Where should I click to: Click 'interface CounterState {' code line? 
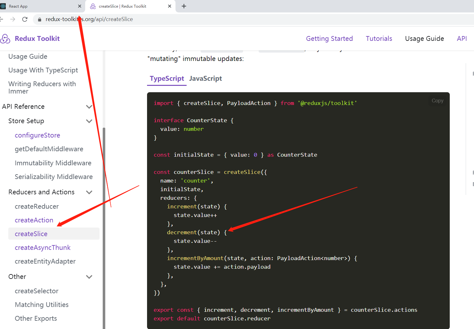pos(194,120)
